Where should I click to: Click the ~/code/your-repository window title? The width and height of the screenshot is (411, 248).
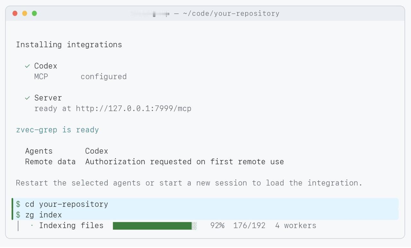[231, 13]
